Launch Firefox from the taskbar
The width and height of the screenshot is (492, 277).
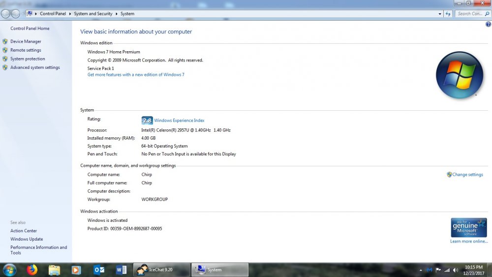coord(31,270)
